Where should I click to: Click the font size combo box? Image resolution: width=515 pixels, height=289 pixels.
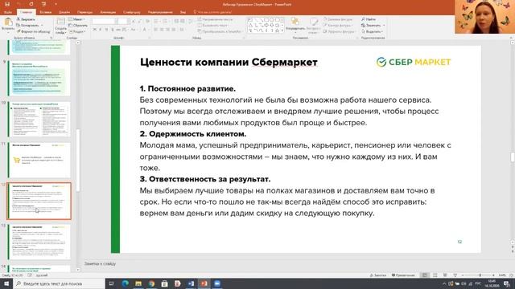coord(122,22)
